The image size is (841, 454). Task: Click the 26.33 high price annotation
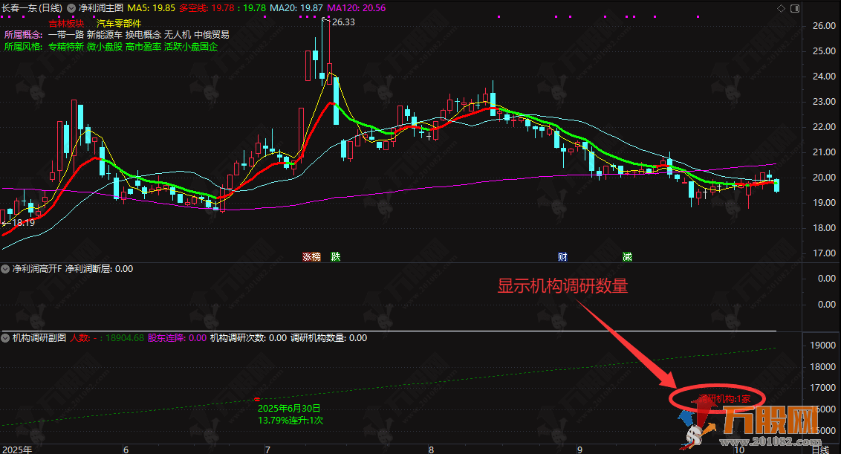pos(343,22)
